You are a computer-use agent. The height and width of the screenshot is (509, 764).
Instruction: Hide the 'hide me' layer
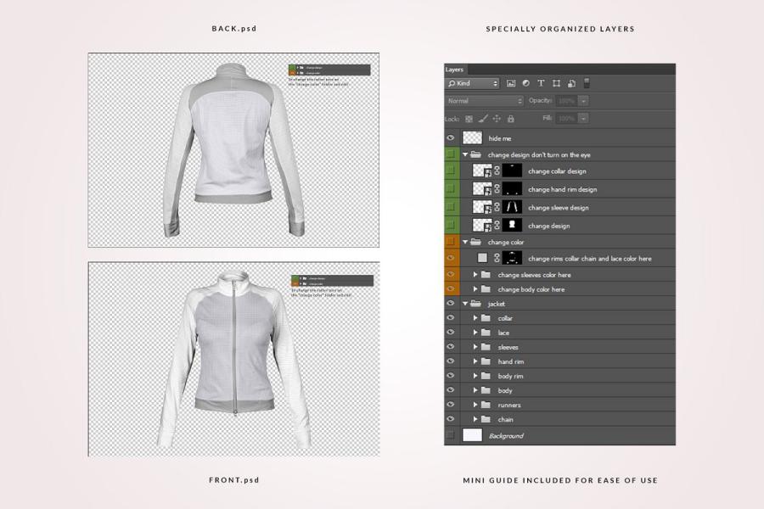pos(451,137)
